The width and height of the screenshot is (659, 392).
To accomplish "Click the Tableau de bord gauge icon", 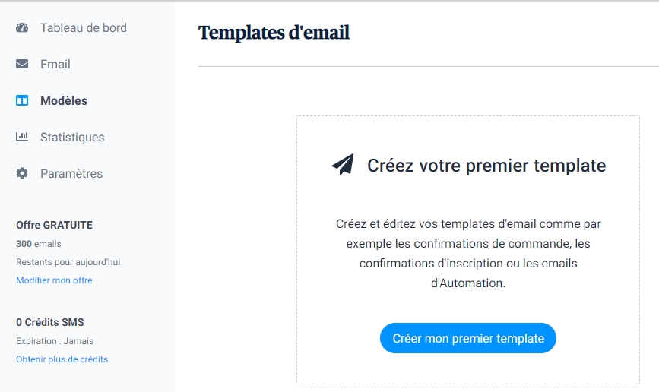I will click(x=22, y=28).
